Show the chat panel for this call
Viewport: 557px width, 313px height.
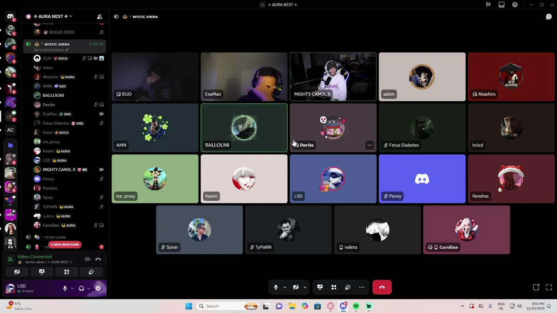[549, 17]
